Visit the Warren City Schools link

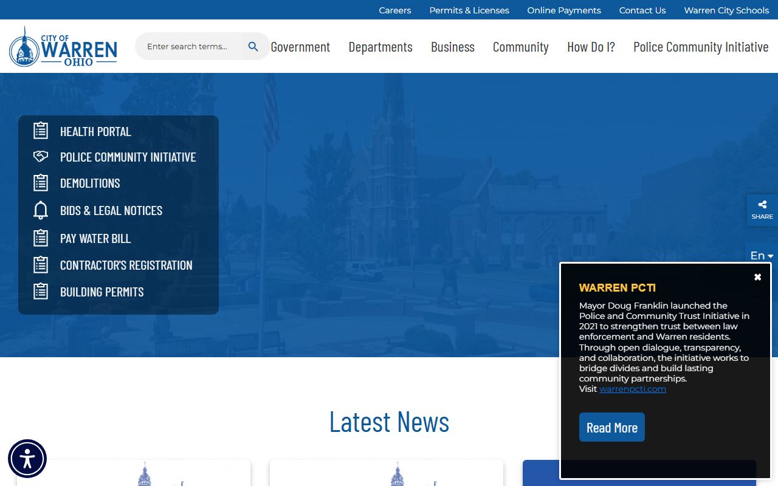pos(726,10)
